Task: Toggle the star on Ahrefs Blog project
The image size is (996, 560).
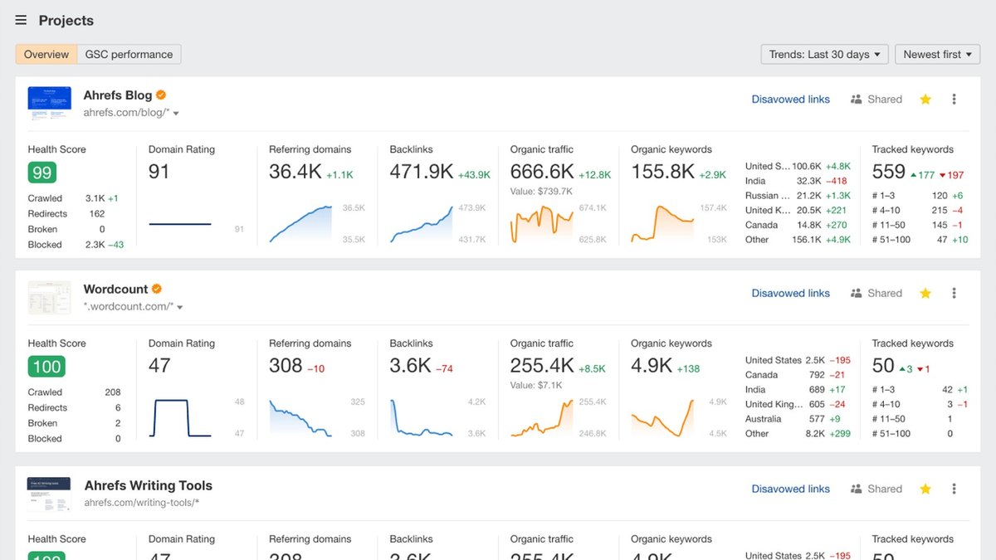Action: pos(925,100)
